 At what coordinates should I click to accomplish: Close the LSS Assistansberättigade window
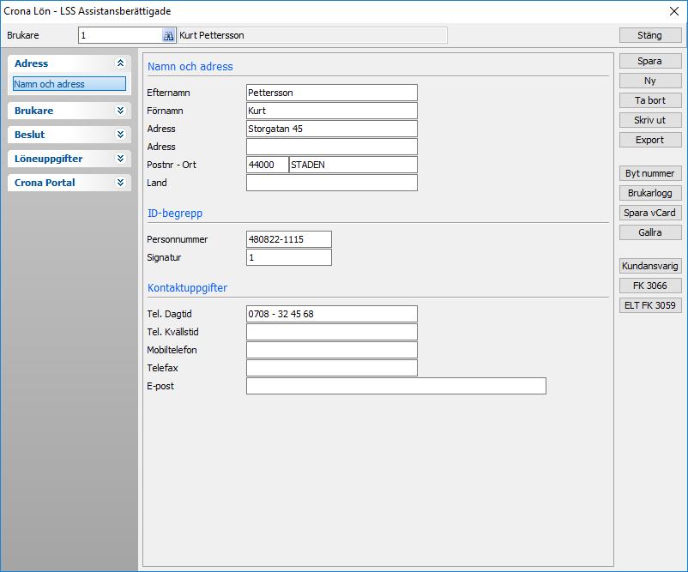674,11
